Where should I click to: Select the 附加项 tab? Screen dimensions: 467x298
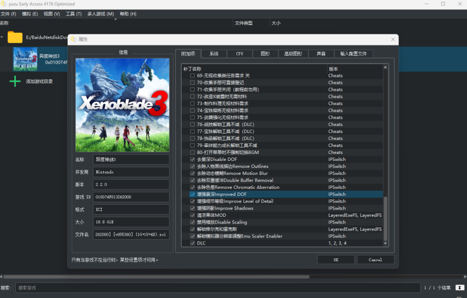pos(188,54)
